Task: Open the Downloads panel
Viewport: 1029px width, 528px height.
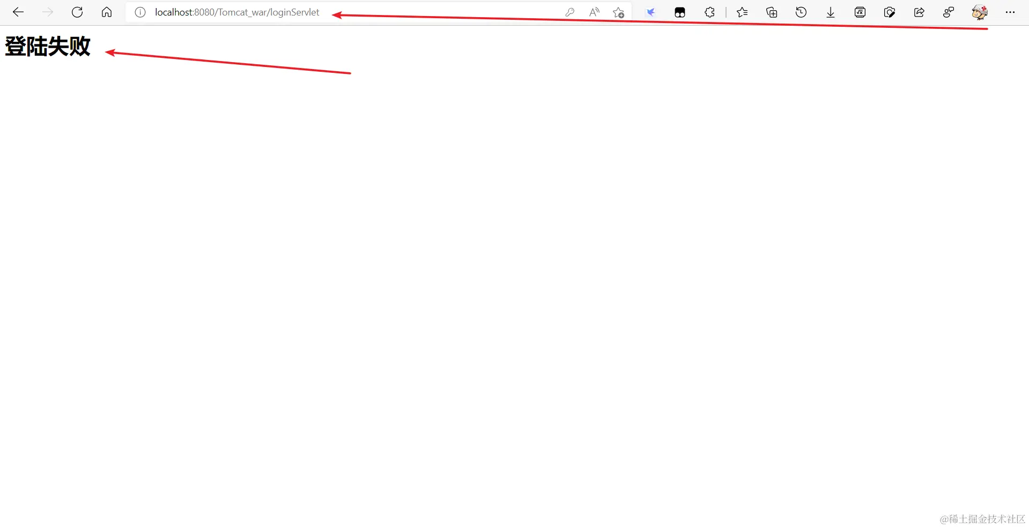Action: pyautogui.click(x=831, y=12)
